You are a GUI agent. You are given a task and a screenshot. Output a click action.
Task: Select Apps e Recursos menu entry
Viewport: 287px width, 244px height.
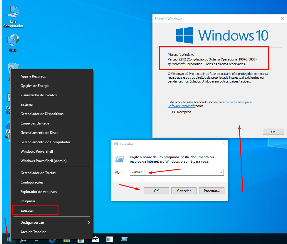(x=52, y=76)
